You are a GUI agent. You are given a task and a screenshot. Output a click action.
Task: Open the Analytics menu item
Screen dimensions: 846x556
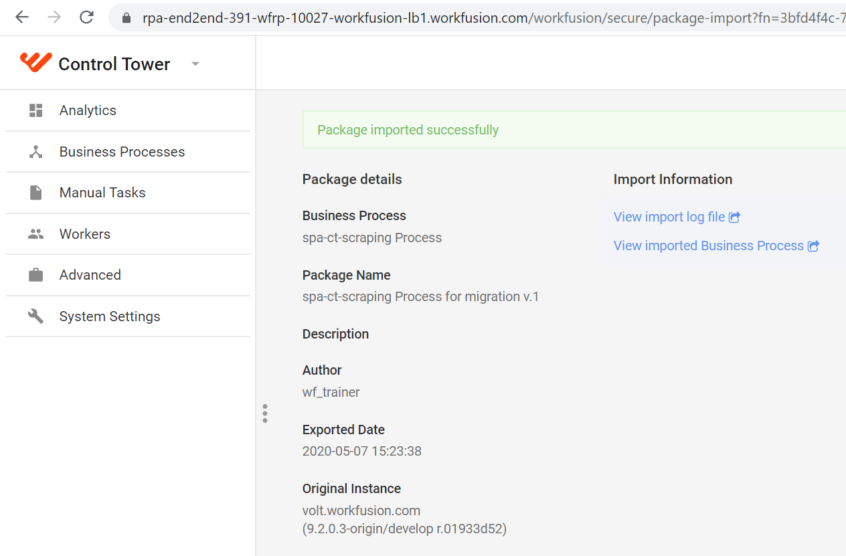pos(128,110)
